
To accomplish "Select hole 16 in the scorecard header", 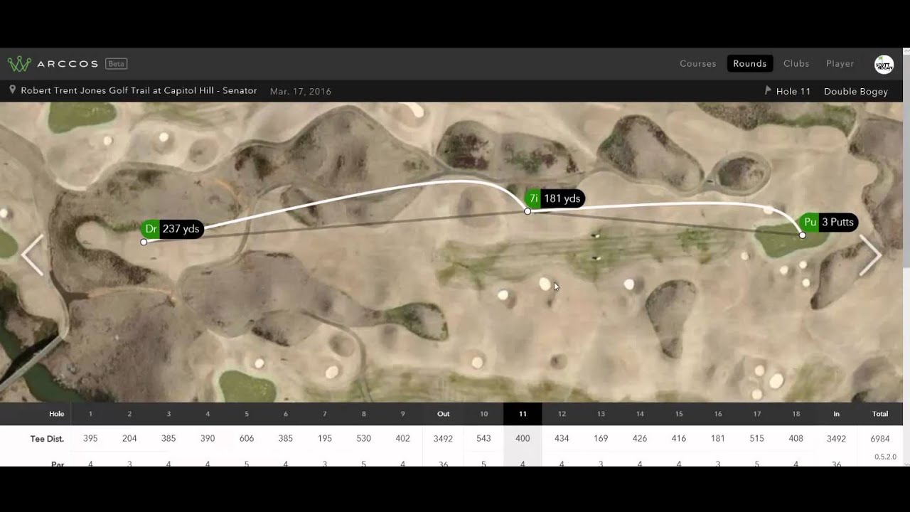I will click(718, 414).
